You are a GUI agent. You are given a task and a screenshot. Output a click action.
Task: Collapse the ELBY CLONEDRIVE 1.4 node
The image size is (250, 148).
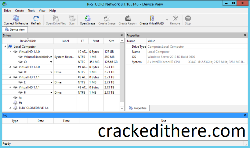point(10,108)
